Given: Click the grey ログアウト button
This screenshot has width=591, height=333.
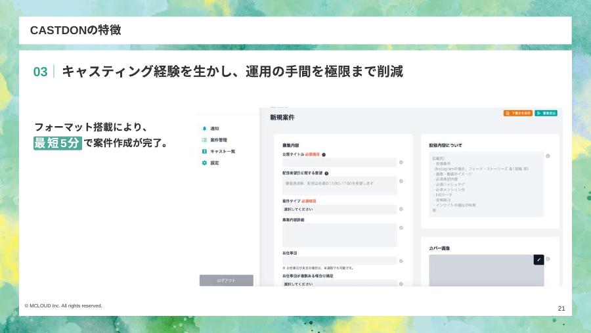Looking at the screenshot, I should tap(226, 280).
